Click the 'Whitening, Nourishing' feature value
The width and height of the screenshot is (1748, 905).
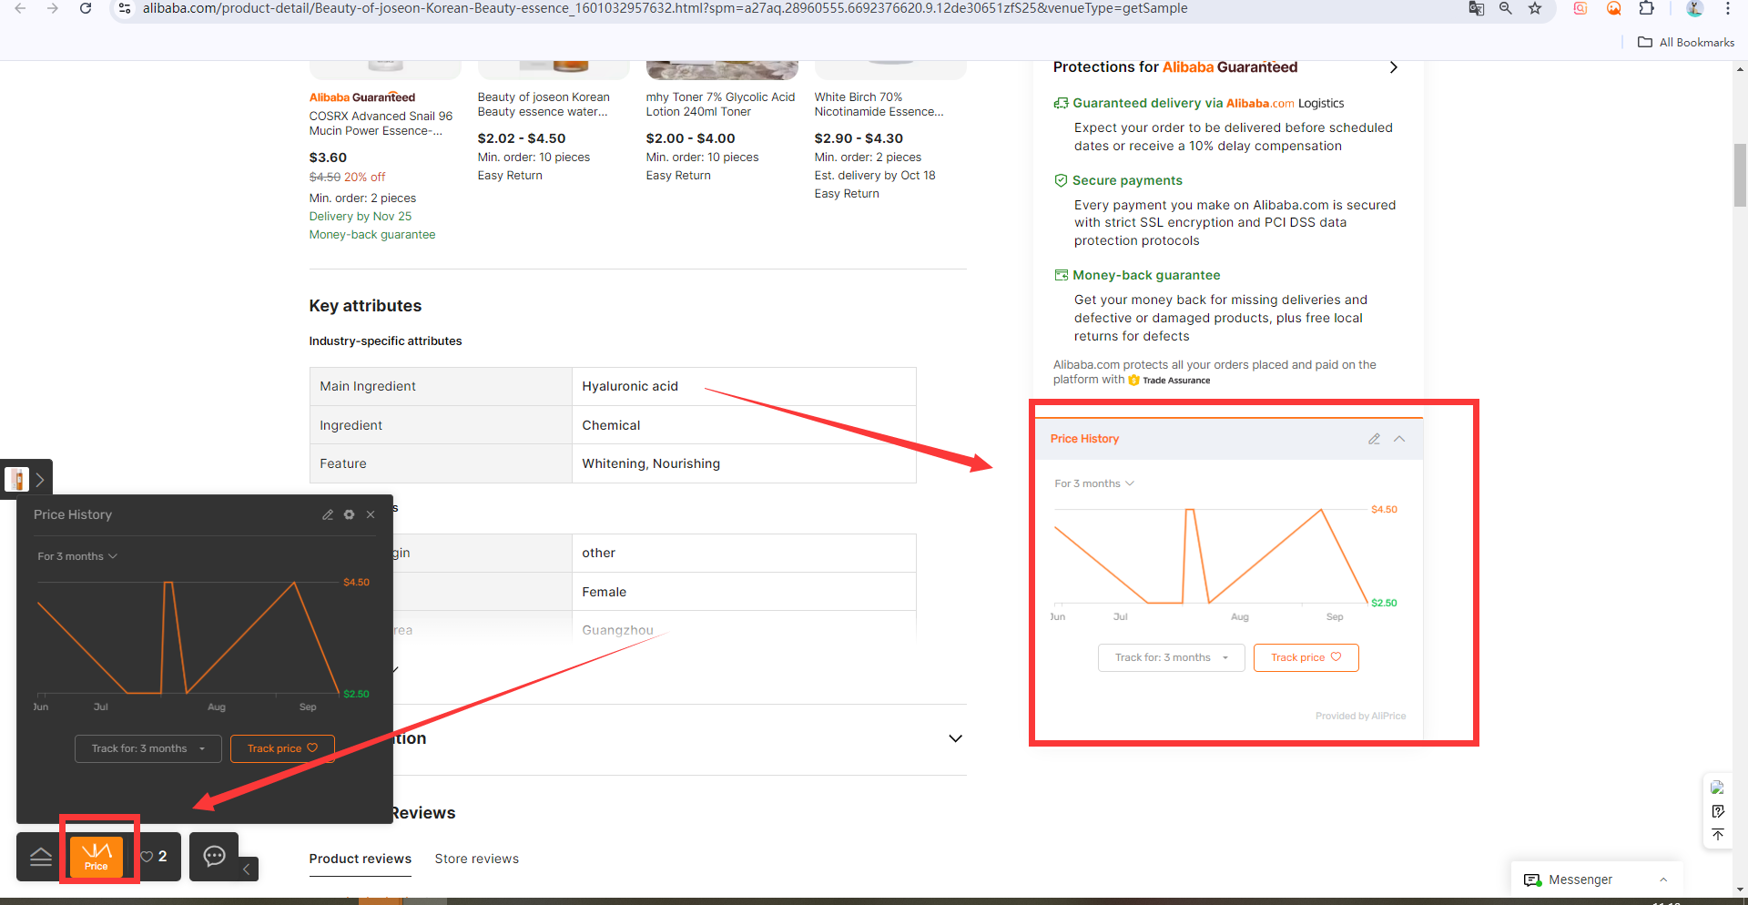651,463
